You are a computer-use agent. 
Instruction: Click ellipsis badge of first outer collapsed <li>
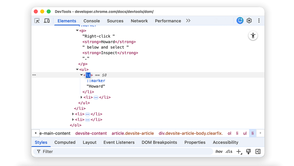(x=88, y=114)
